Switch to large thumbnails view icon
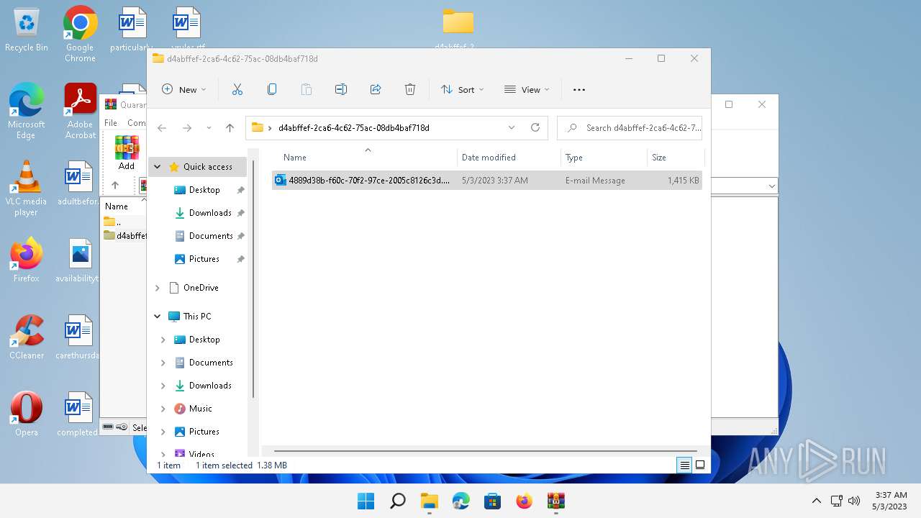The width and height of the screenshot is (921, 518). (700, 465)
